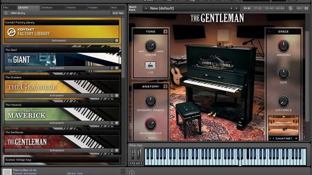The height and width of the screenshot is (175, 312).
Task: Click the info icon in the bottom bar
Action: pos(132,173)
